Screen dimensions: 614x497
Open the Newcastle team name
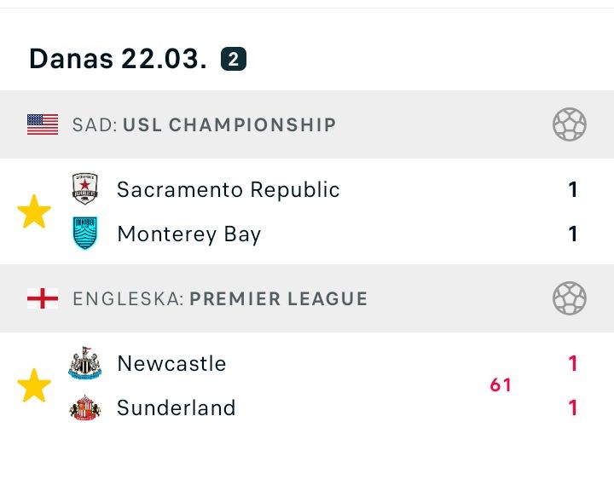click(171, 363)
